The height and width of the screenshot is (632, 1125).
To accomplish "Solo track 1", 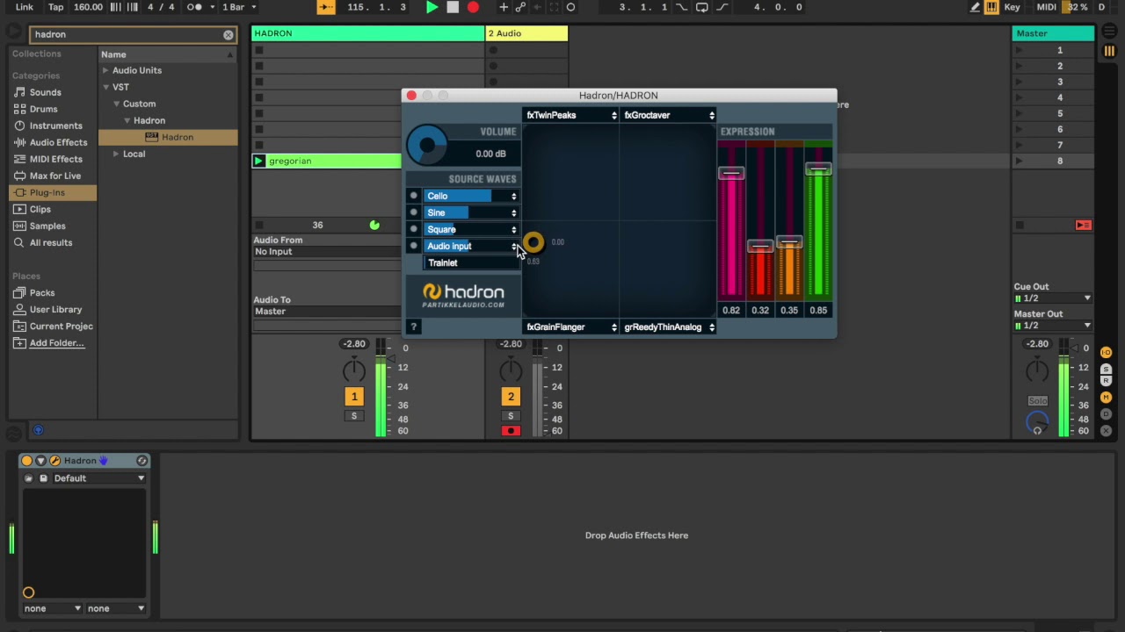I will [354, 416].
